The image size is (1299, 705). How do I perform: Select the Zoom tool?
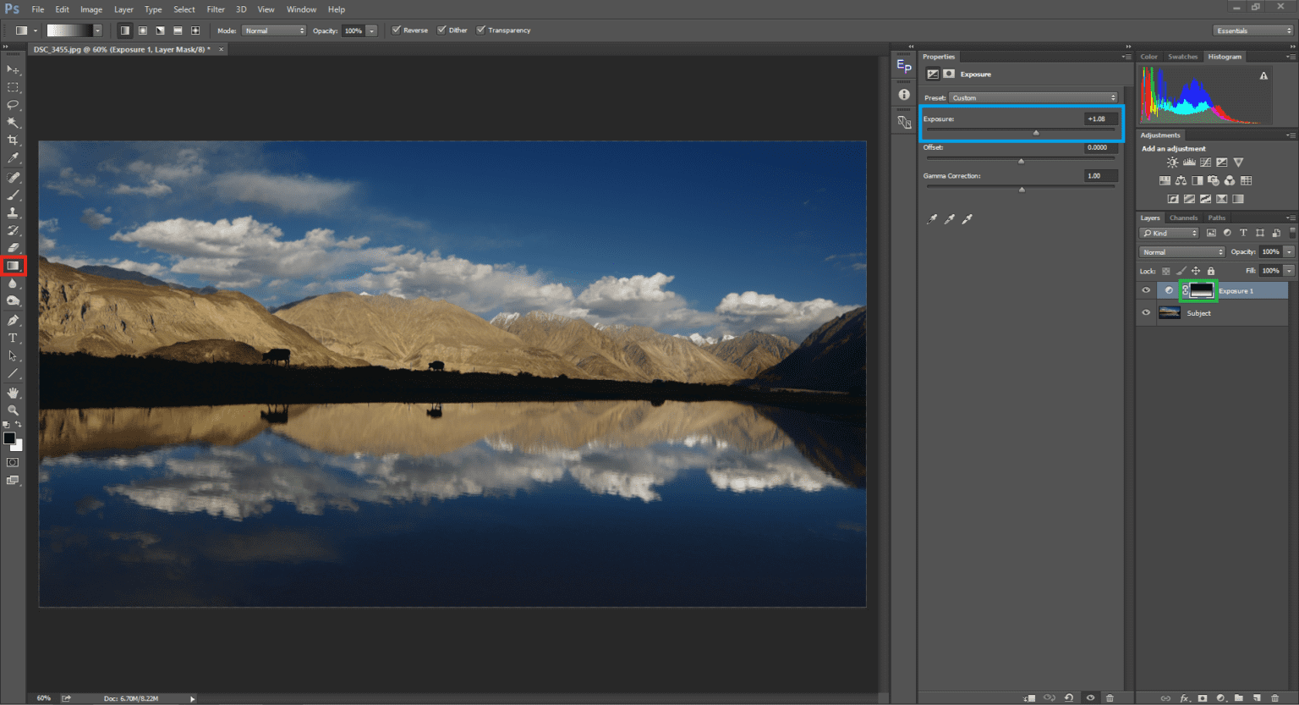click(13, 410)
